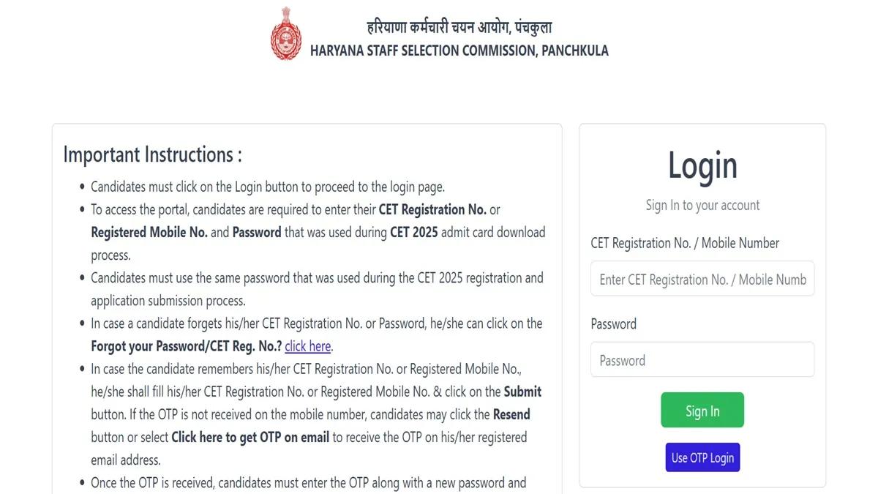Focus the CET Registration No. / Mobile Number input
Viewport: 878px width, 494px height.
(702, 279)
